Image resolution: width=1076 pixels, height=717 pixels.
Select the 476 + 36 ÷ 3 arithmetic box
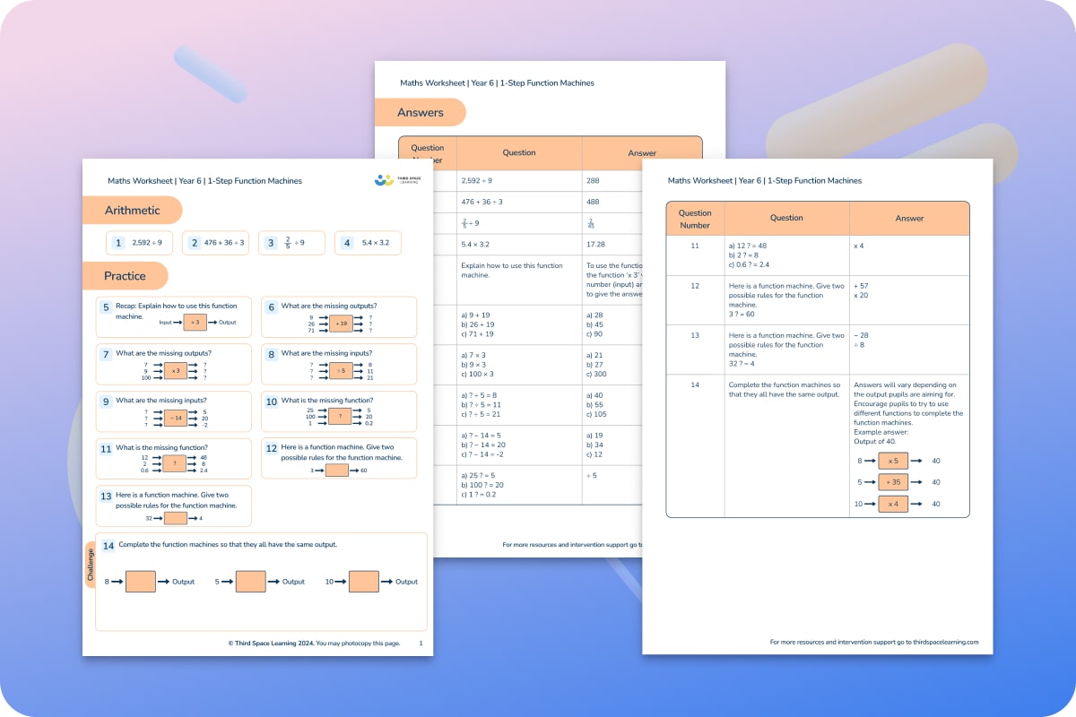(x=215, y=242)
